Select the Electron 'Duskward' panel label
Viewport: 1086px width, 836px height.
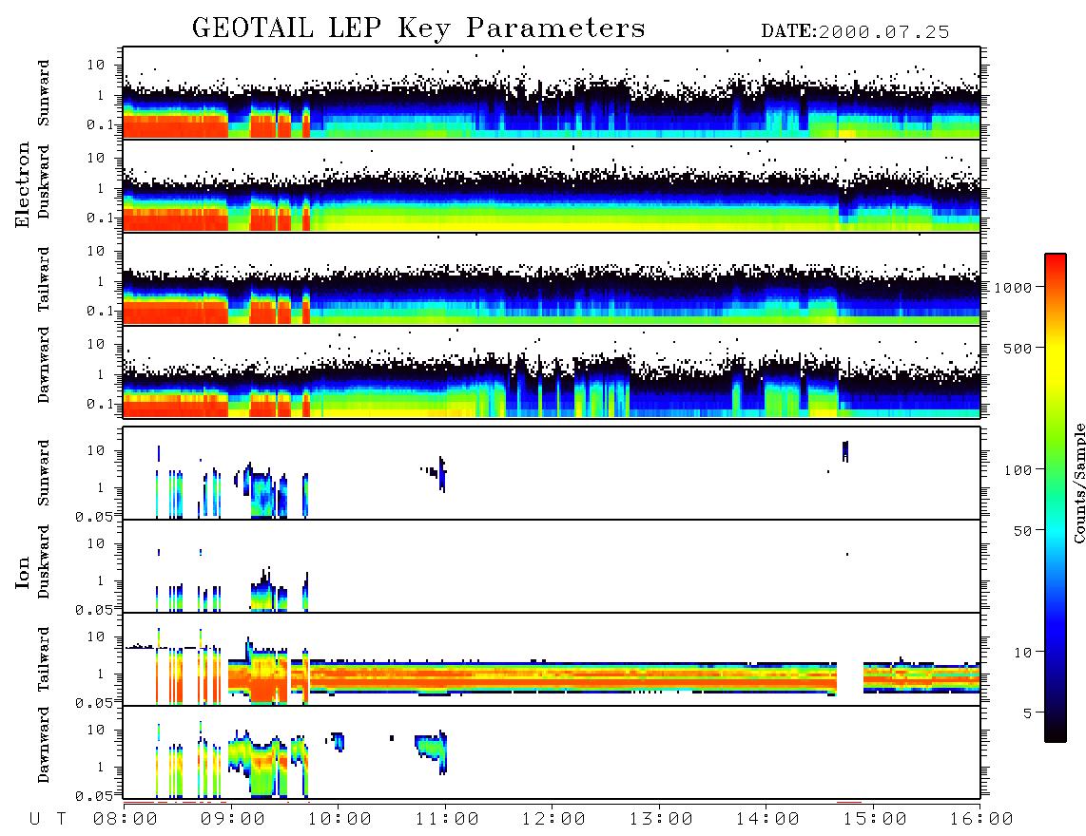tap(44, 182)
